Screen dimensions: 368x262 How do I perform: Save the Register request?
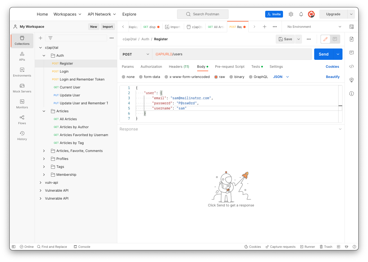[x=285, y=39]
